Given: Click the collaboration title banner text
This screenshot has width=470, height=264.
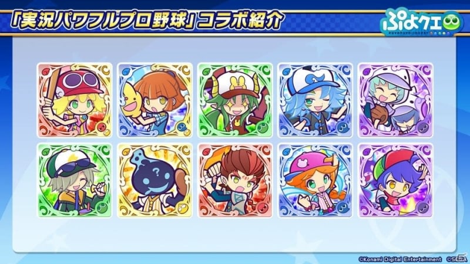Looking at the screenshot, I should pyautogui.click(x=146, y=22).
